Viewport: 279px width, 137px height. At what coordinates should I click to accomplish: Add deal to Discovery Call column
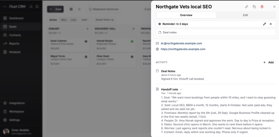(134, 29)
